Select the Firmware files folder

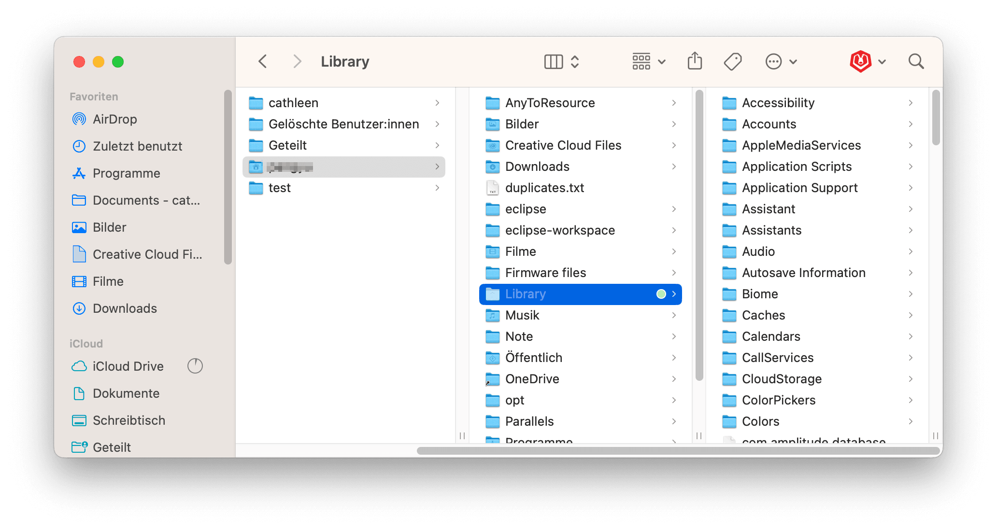581,273
